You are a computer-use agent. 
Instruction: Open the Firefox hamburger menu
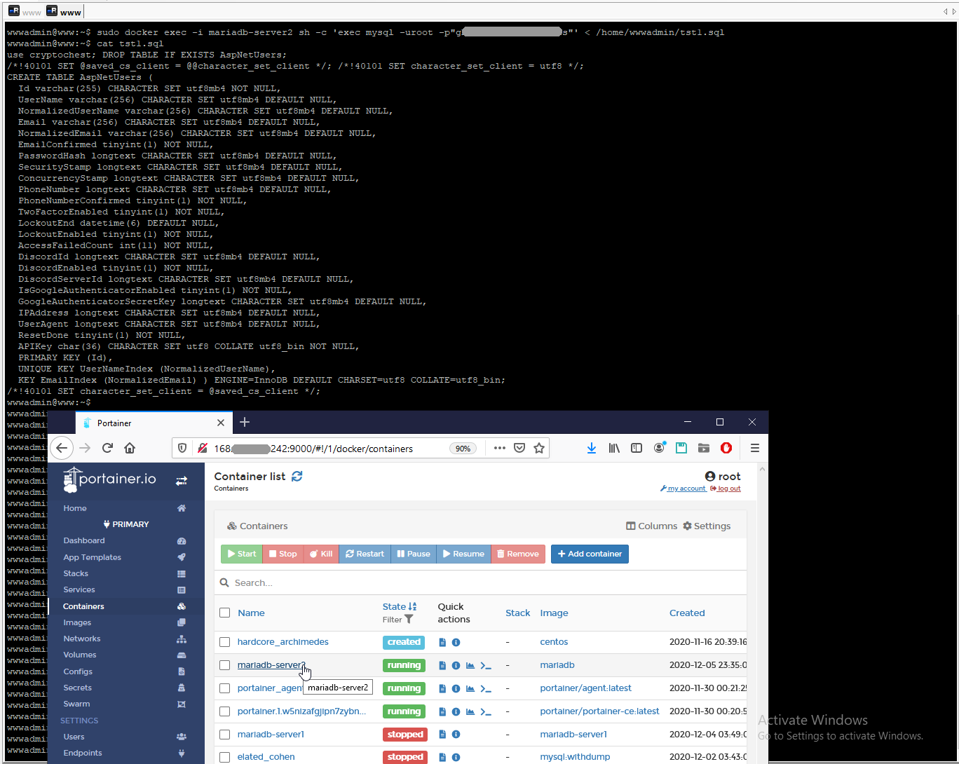tap(755, 448)
